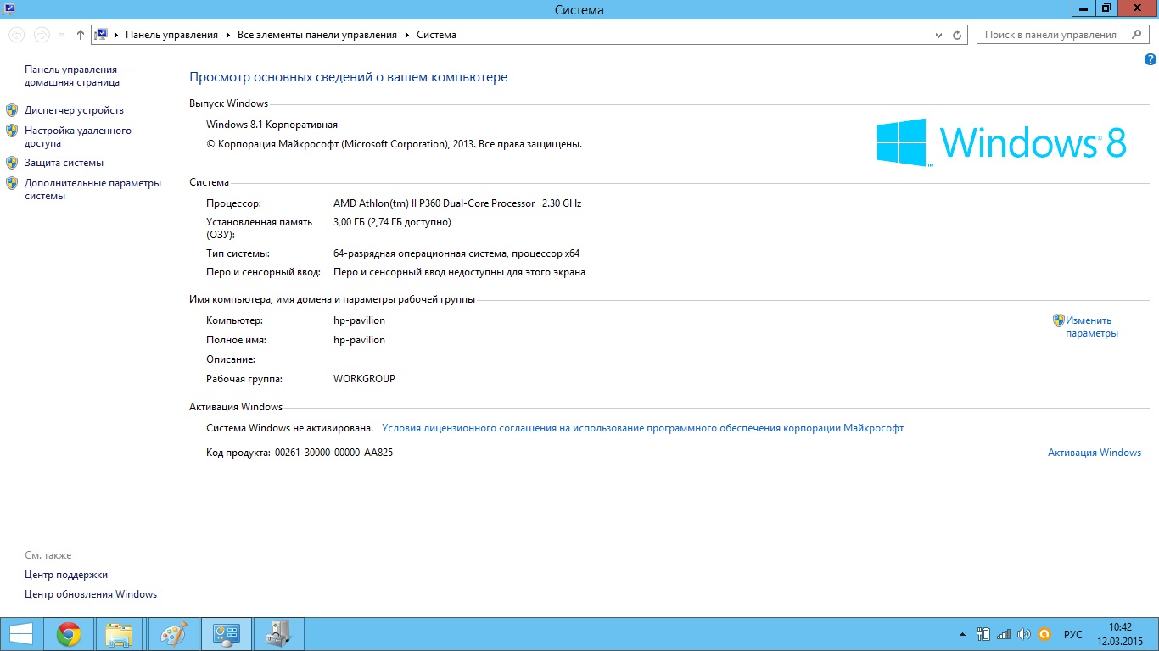This screenshot has width=1159, height=651.
Task: Open Настройка удаленного доступа
Action: pos(78,137)
